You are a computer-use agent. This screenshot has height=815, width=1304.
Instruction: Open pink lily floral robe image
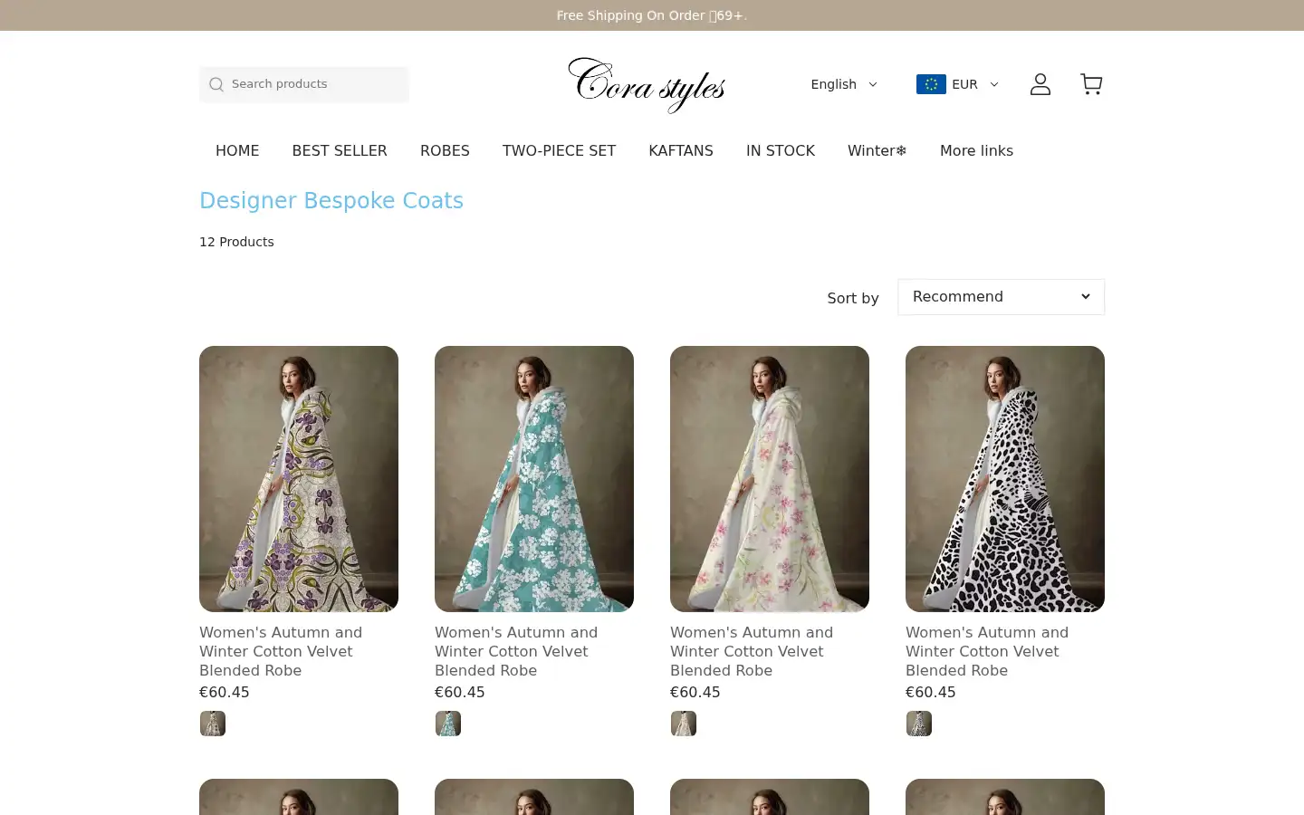pos(770,479)
